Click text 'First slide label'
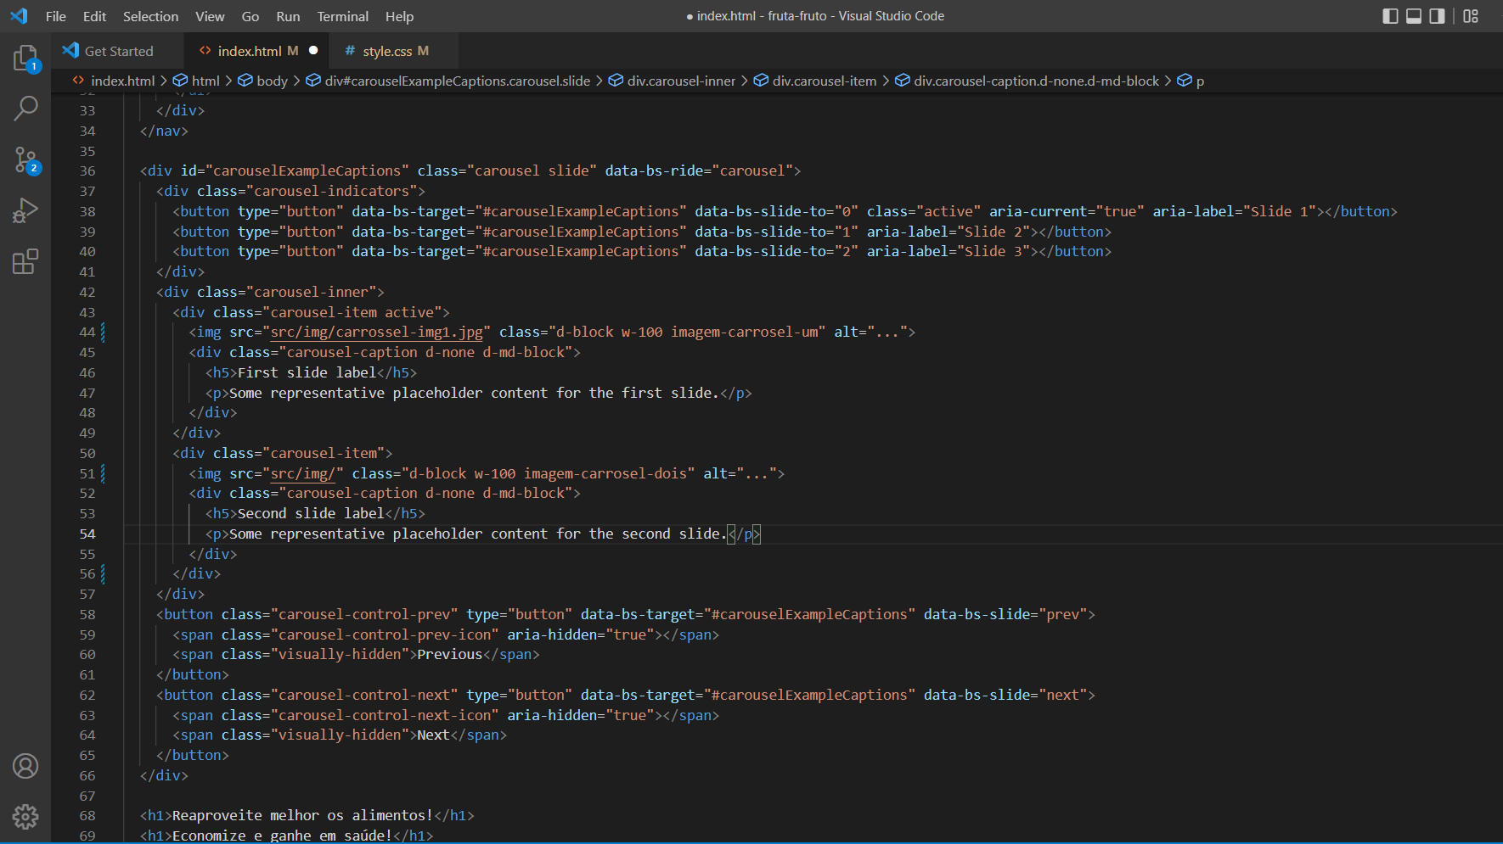Screen dimensions: 1503x844 pos(307,372)
